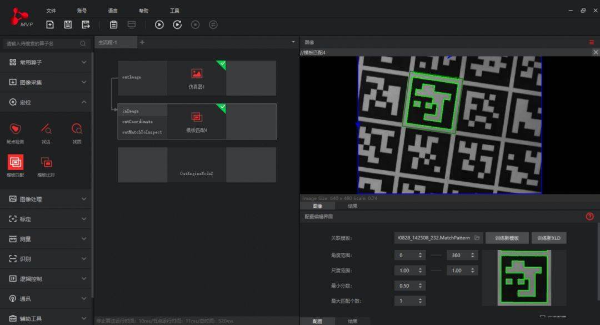
Task: Click the stop execution circle icon
Action: point(195,25)
